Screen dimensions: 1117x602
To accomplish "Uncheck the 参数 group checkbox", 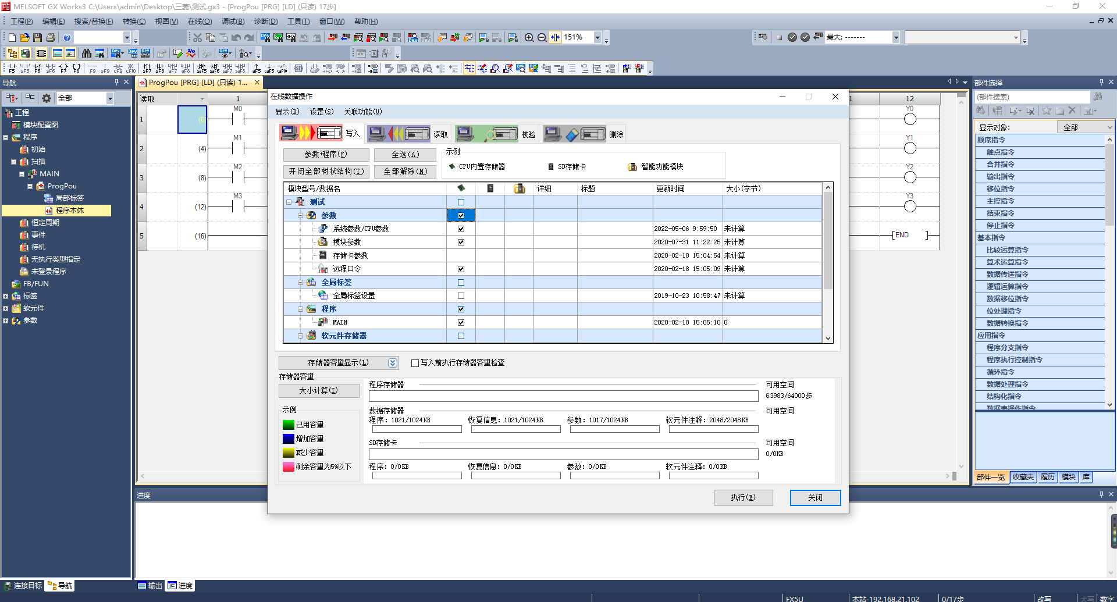I will (461, 215).
